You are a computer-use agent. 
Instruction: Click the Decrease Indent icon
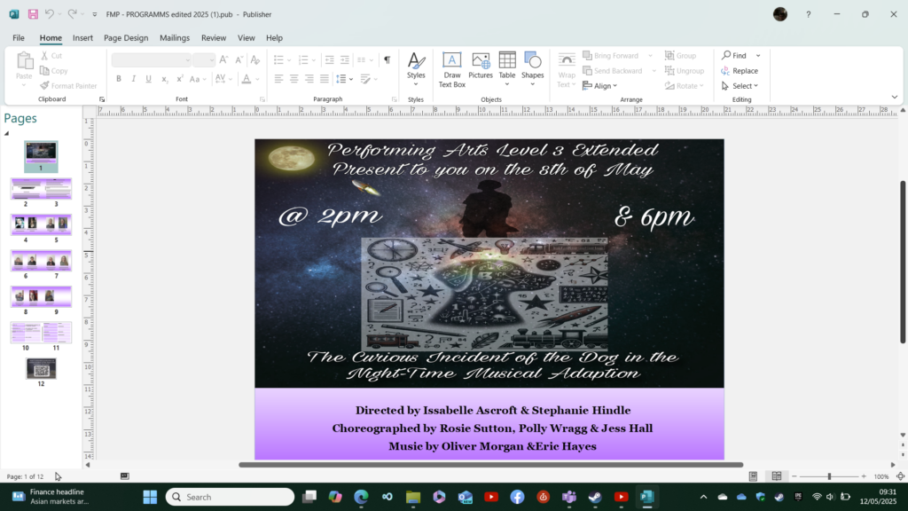[330, 59]
